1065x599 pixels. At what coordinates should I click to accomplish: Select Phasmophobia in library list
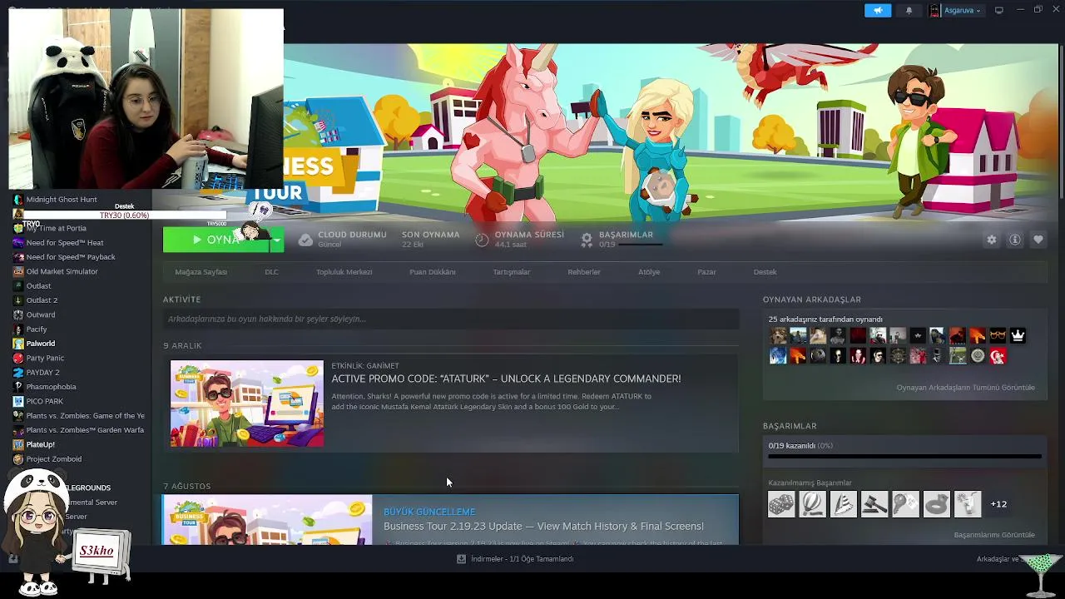tap(51, 387)
